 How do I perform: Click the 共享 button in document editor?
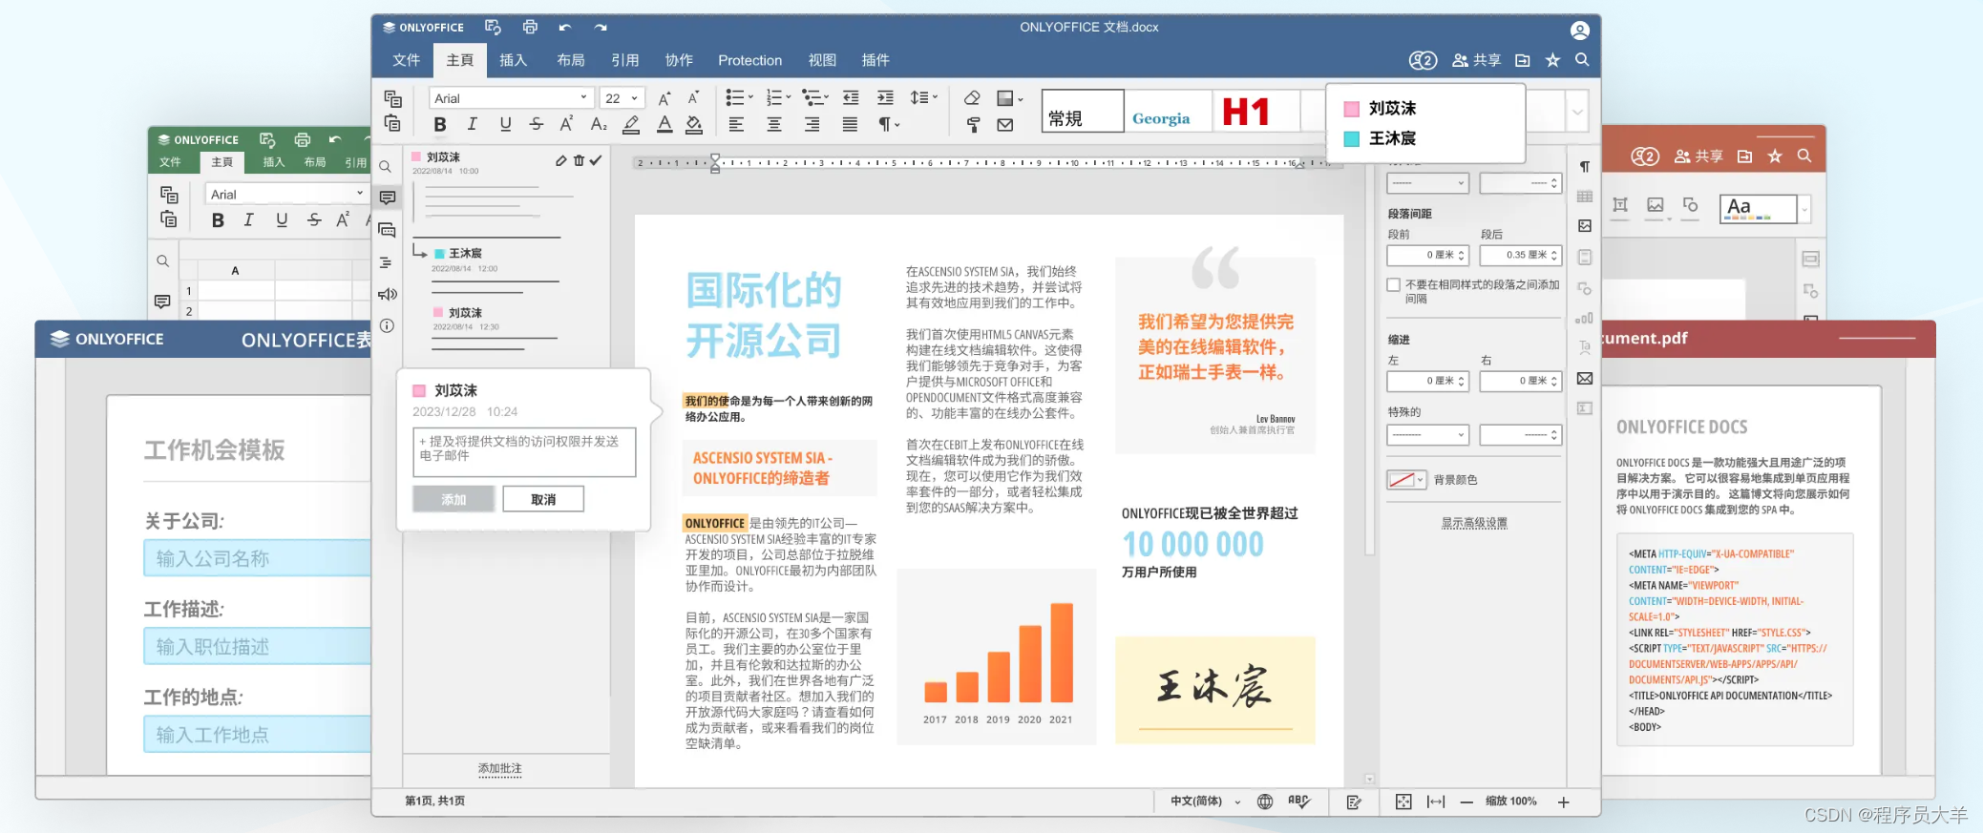(1477, 60)
